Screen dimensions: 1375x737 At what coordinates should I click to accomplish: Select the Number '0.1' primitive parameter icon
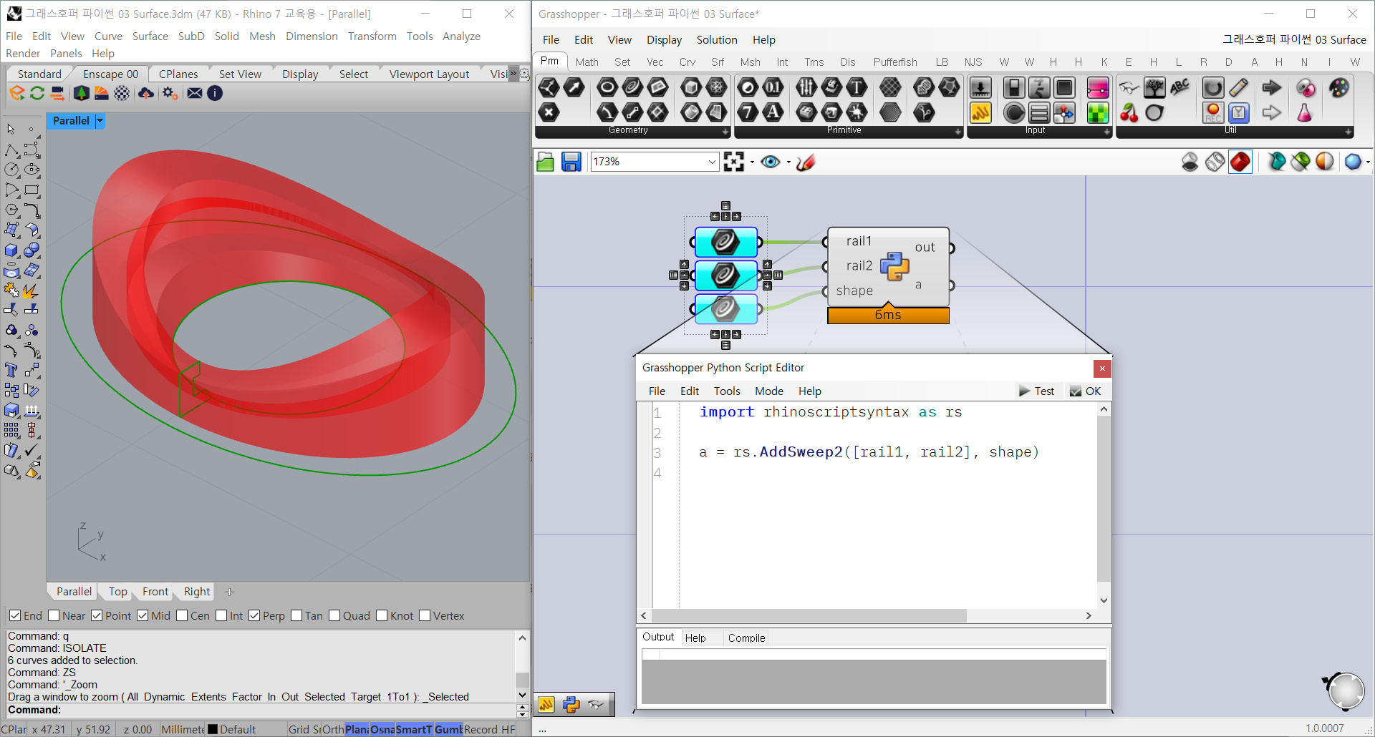point(773,87)
